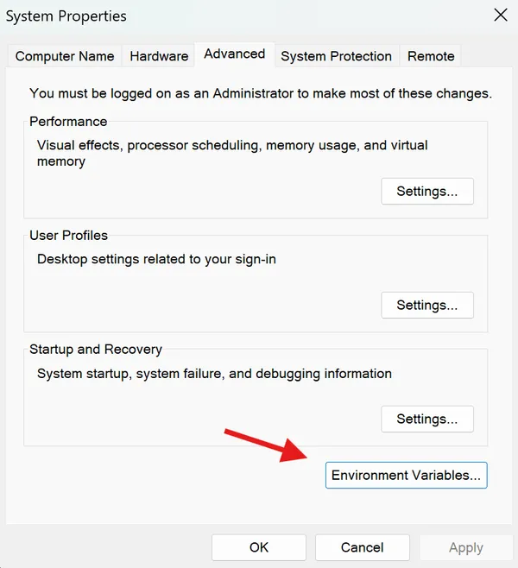Click the visual effects description text

coord(232,153)
